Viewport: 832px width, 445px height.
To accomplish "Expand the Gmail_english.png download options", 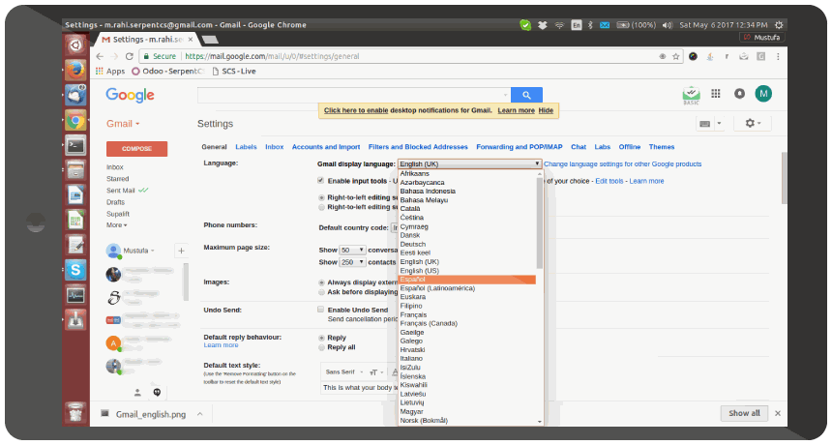I will [199, 414].
